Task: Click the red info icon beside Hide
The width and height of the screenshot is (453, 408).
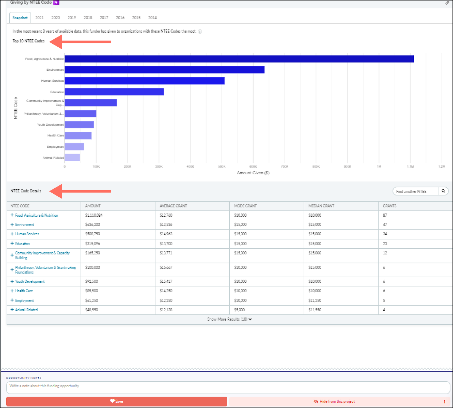Action: (444, 401)
